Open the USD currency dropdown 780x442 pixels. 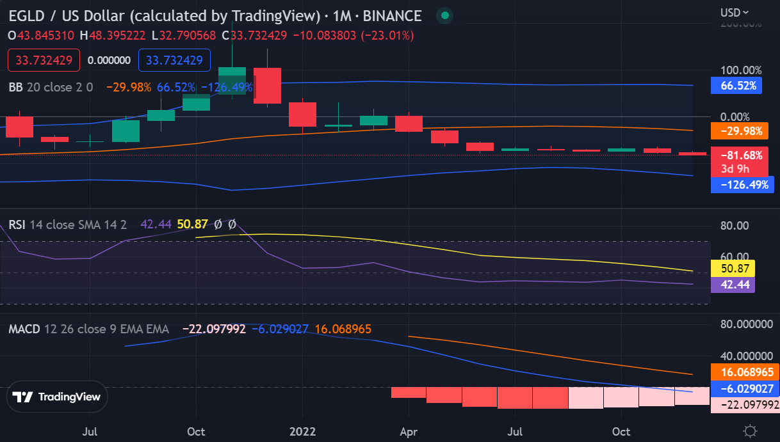click(x=734, y=12)
